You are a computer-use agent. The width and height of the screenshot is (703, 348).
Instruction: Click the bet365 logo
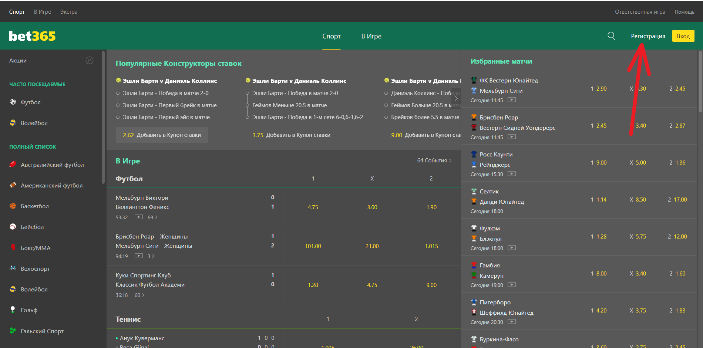pyautogui.click(x=32, y=36)
